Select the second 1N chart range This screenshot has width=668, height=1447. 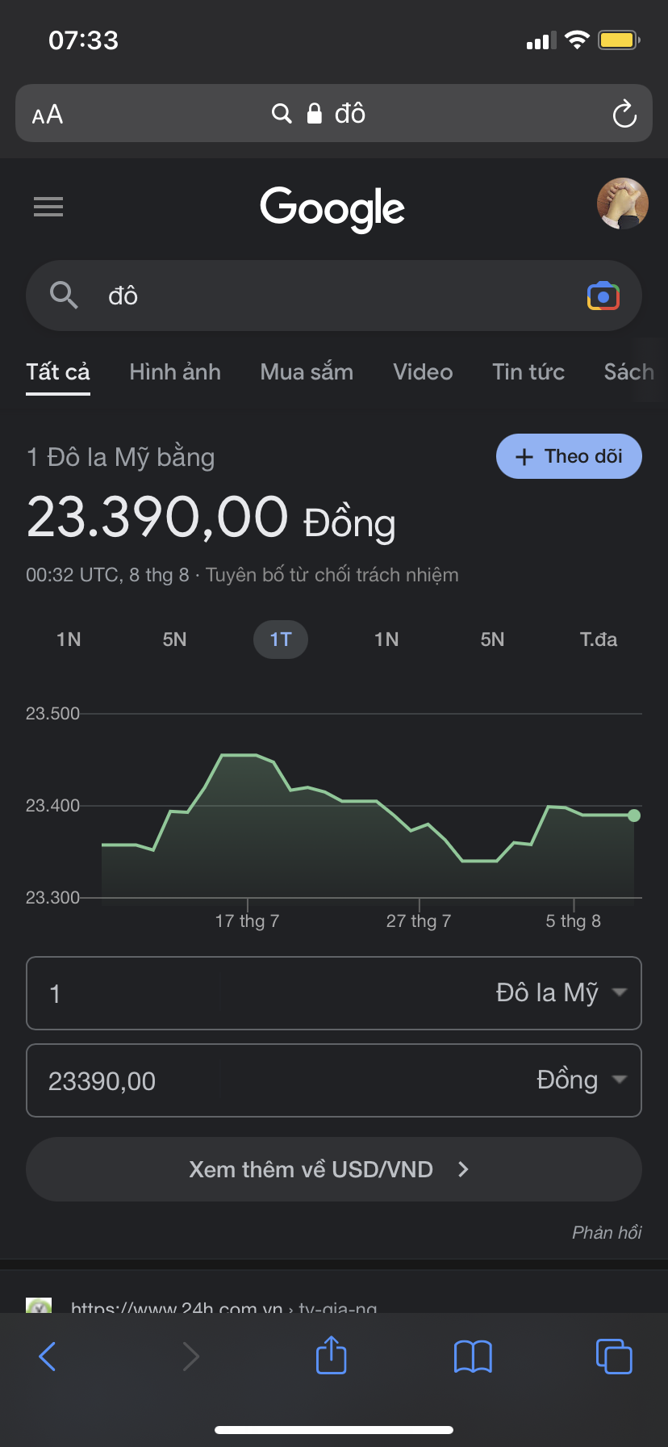click(386, 640)
